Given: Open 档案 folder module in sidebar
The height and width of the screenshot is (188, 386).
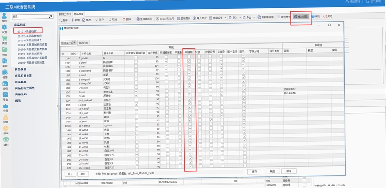Looking at the screenshot, I should coord(5,51).
